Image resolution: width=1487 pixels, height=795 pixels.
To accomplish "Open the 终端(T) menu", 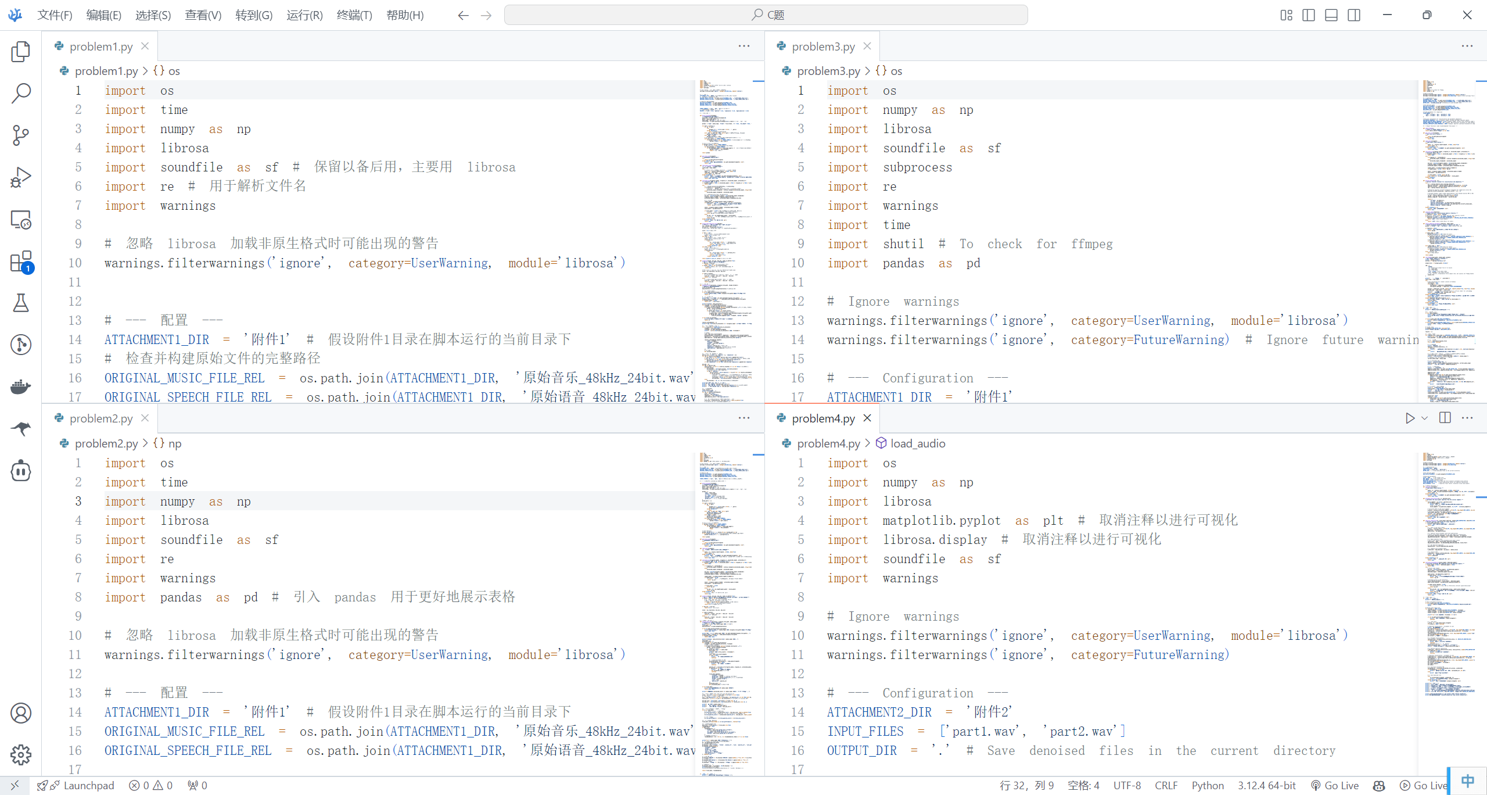I will 354,15.
